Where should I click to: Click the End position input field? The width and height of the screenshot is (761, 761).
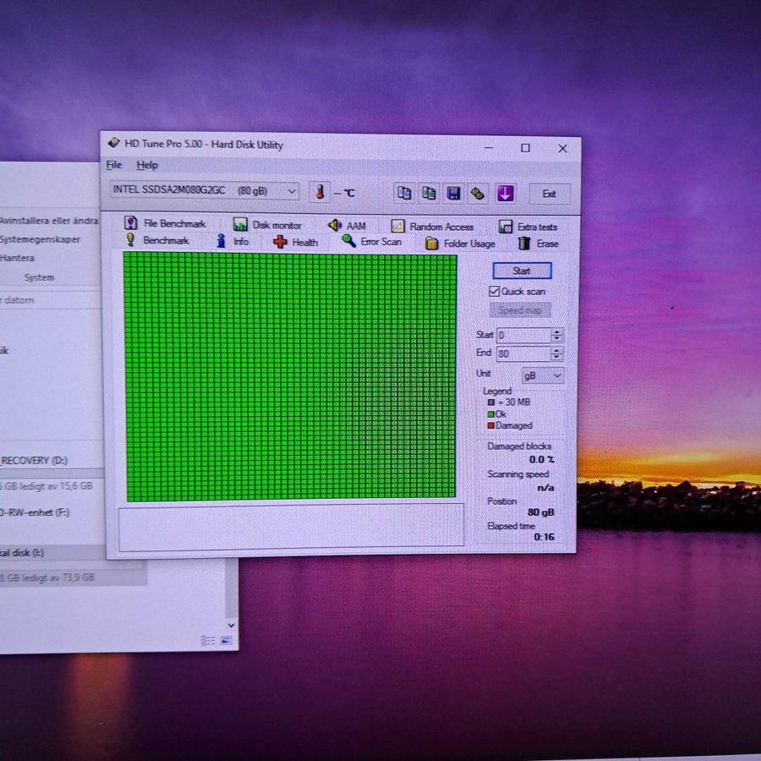pyautogui.click(x=523, y=353)
